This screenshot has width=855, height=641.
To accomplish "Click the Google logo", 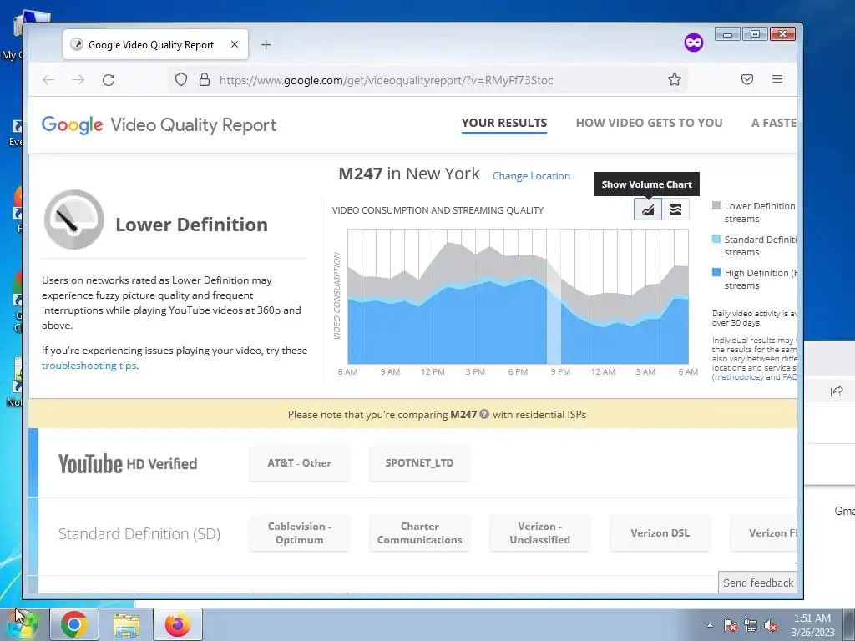I will click(x=72, y=125).
